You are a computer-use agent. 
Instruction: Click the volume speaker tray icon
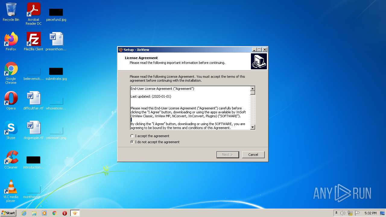[x=343, y=213]
